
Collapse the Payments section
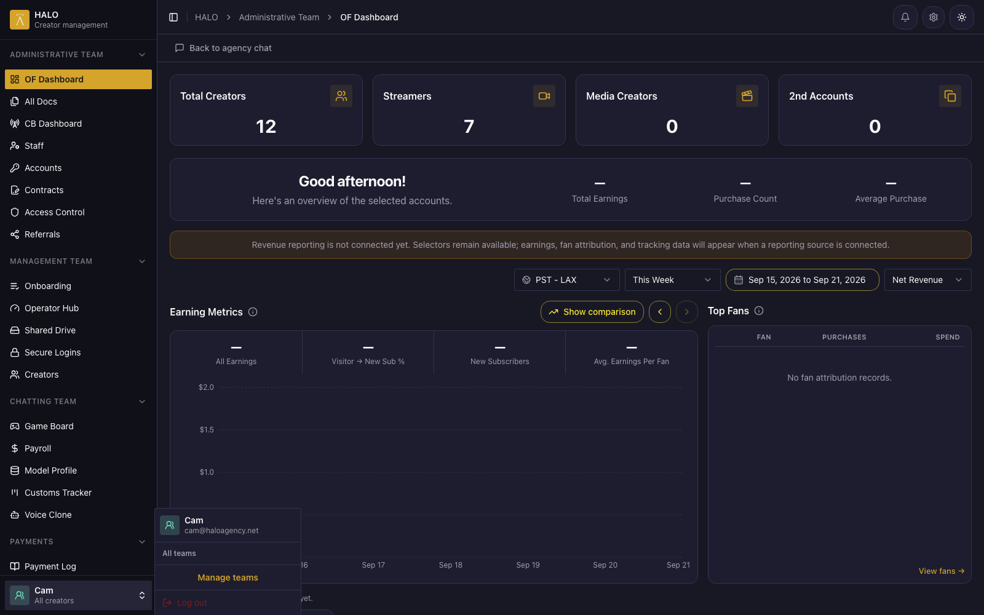coord(142,542)
